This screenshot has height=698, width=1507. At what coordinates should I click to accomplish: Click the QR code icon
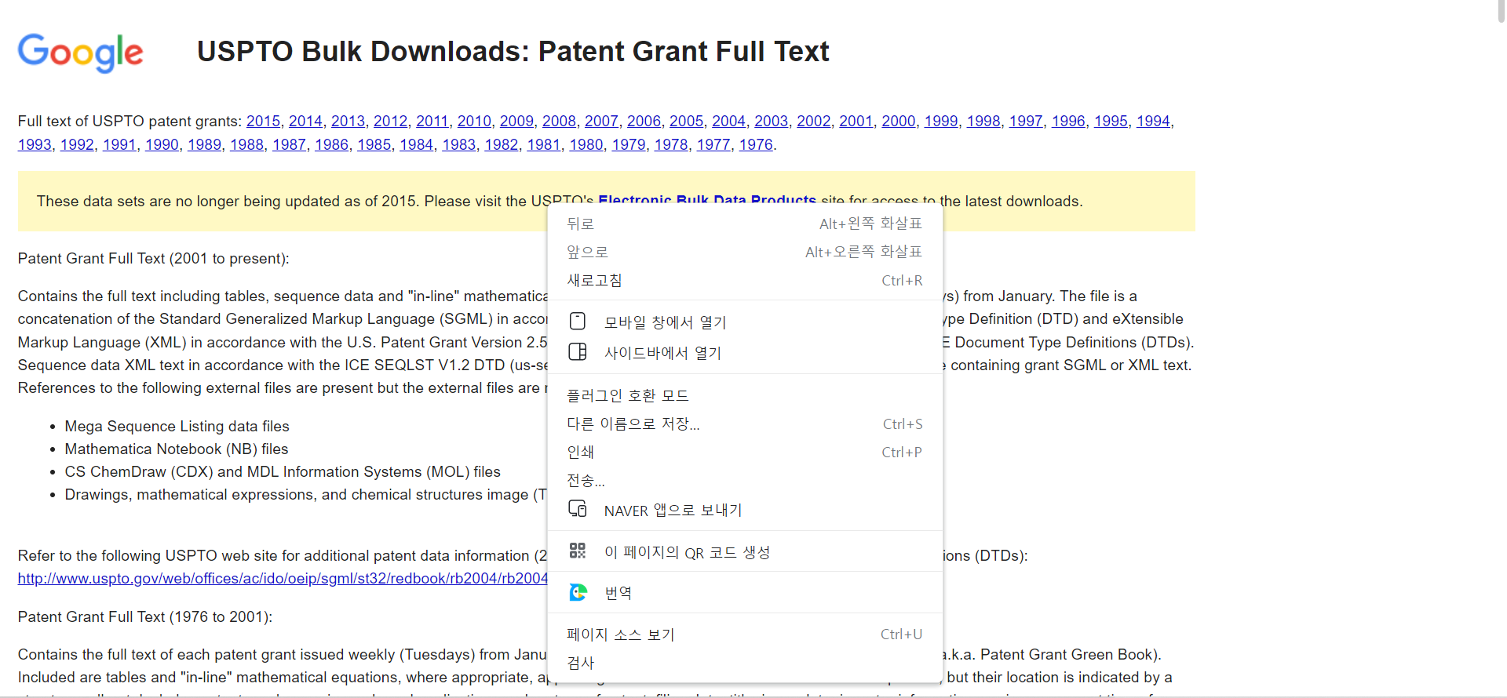coord(578,551)
